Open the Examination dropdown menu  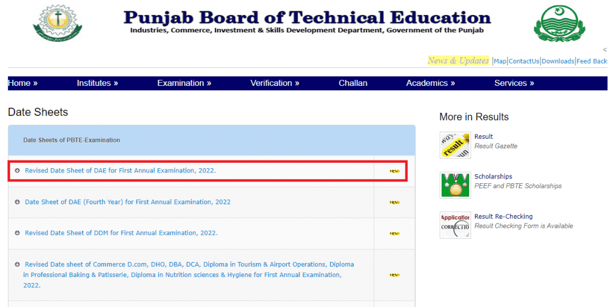[184, 83]
